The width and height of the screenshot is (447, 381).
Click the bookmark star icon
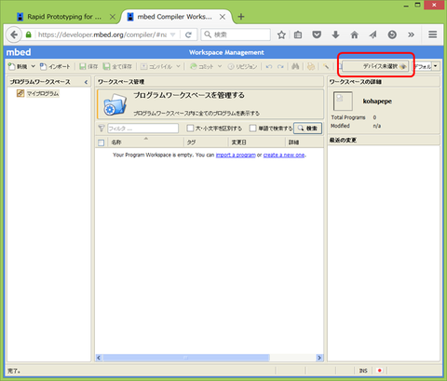[x=281, y=34]
